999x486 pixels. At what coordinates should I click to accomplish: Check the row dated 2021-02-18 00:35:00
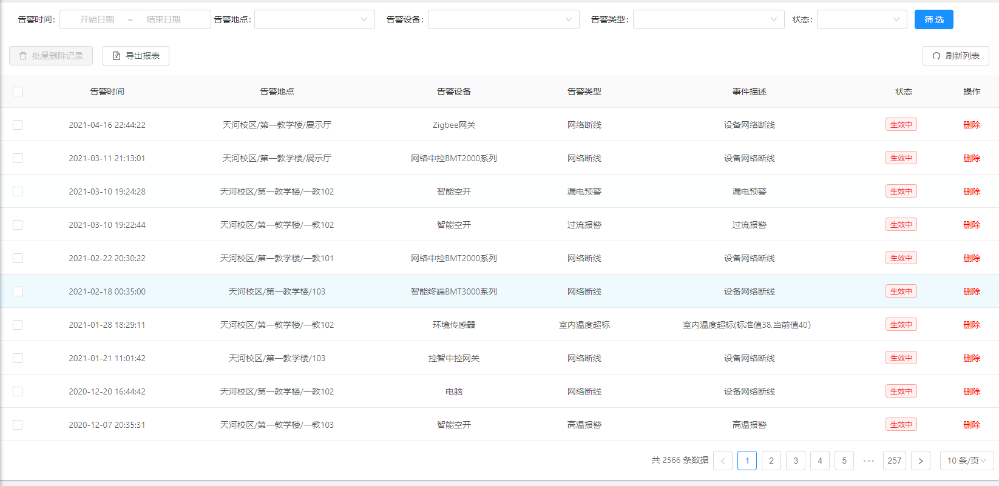(18, 291)
